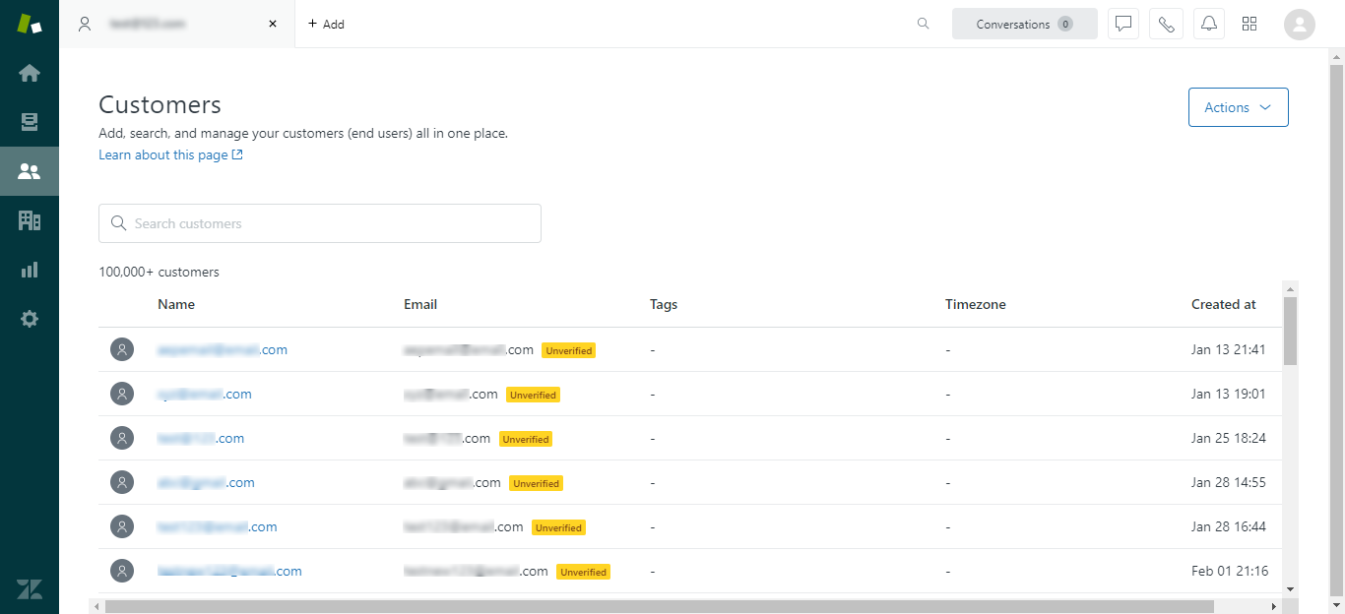Open the Admin gear icon
1345x614 pixels.
coord(30,319)
